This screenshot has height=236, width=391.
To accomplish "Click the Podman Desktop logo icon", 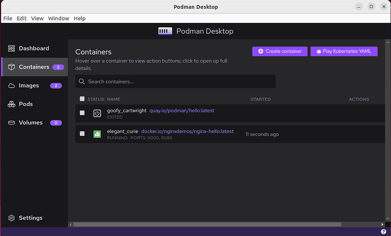I will 165,31.
